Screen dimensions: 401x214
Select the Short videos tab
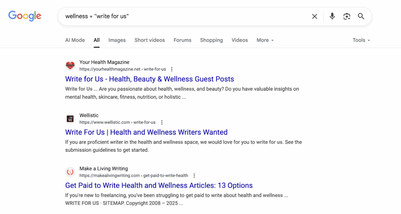click(150, 40)
